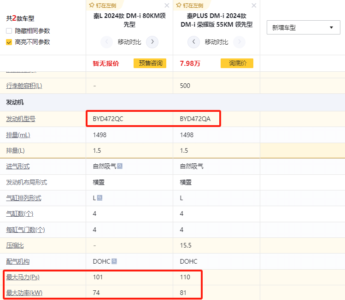The image size is (345, 300).
Task: Click the 15.5 compression ratio value
Action: [x=186, y=245]
